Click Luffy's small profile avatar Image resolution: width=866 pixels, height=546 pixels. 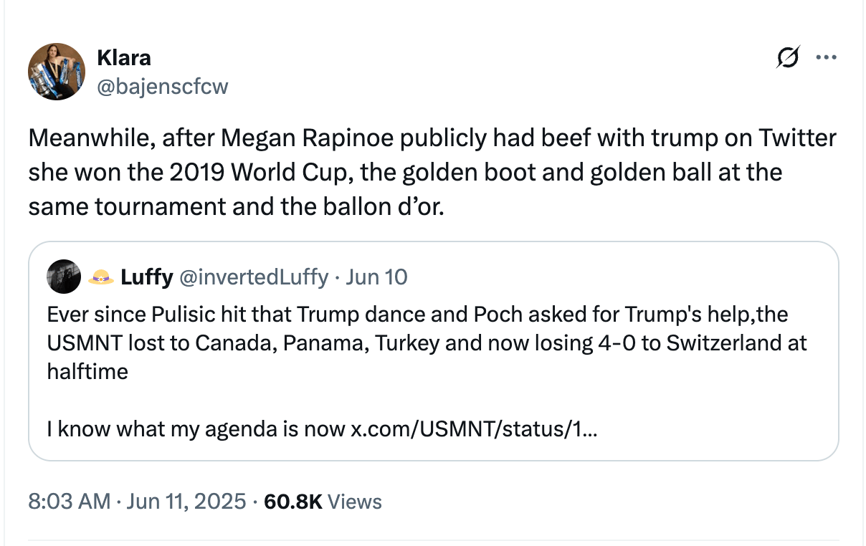64,277
